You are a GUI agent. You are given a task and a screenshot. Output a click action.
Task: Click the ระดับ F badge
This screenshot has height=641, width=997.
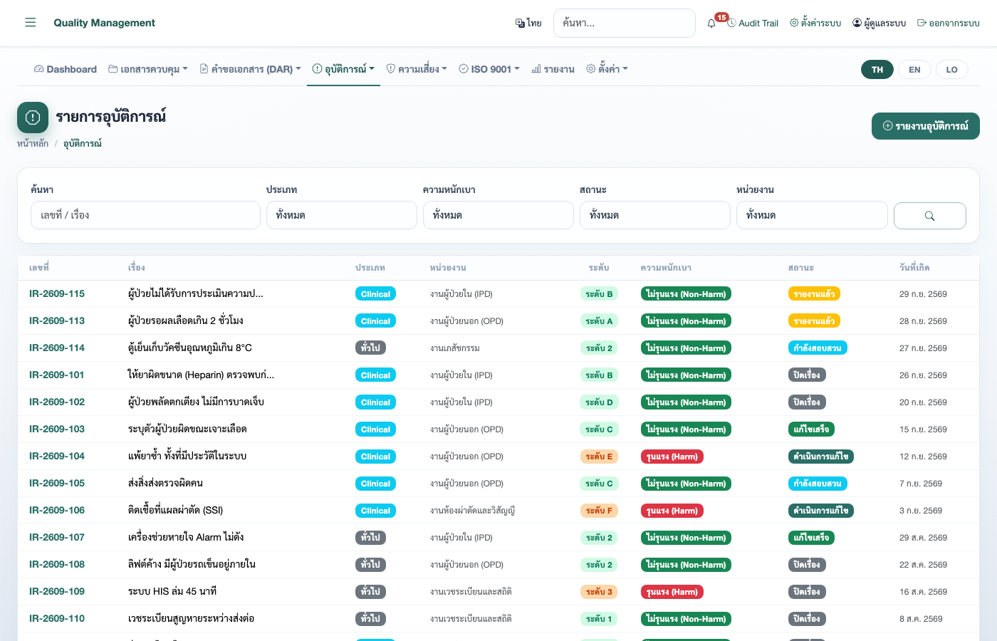(599, 511)
